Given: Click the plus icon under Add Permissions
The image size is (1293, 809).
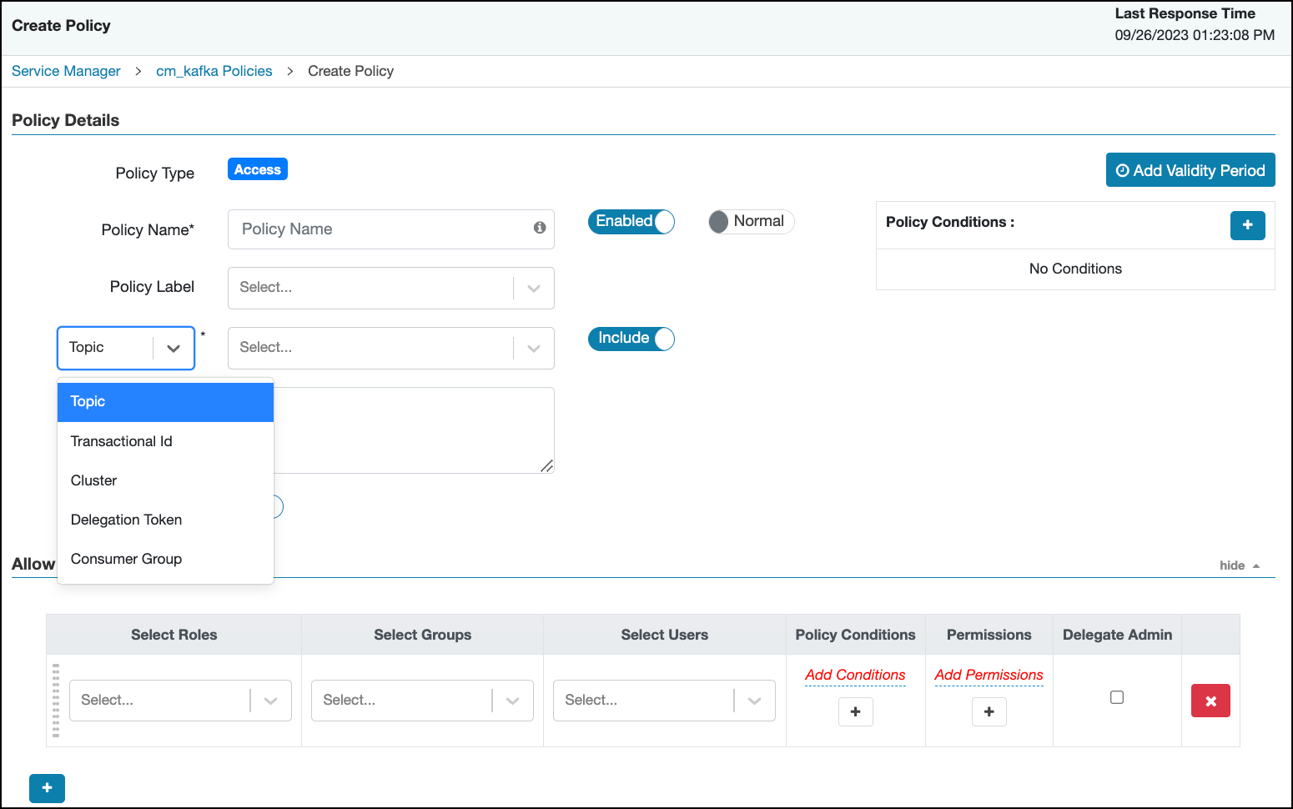Looking at the screenshot, I should [x=989, y=711].
